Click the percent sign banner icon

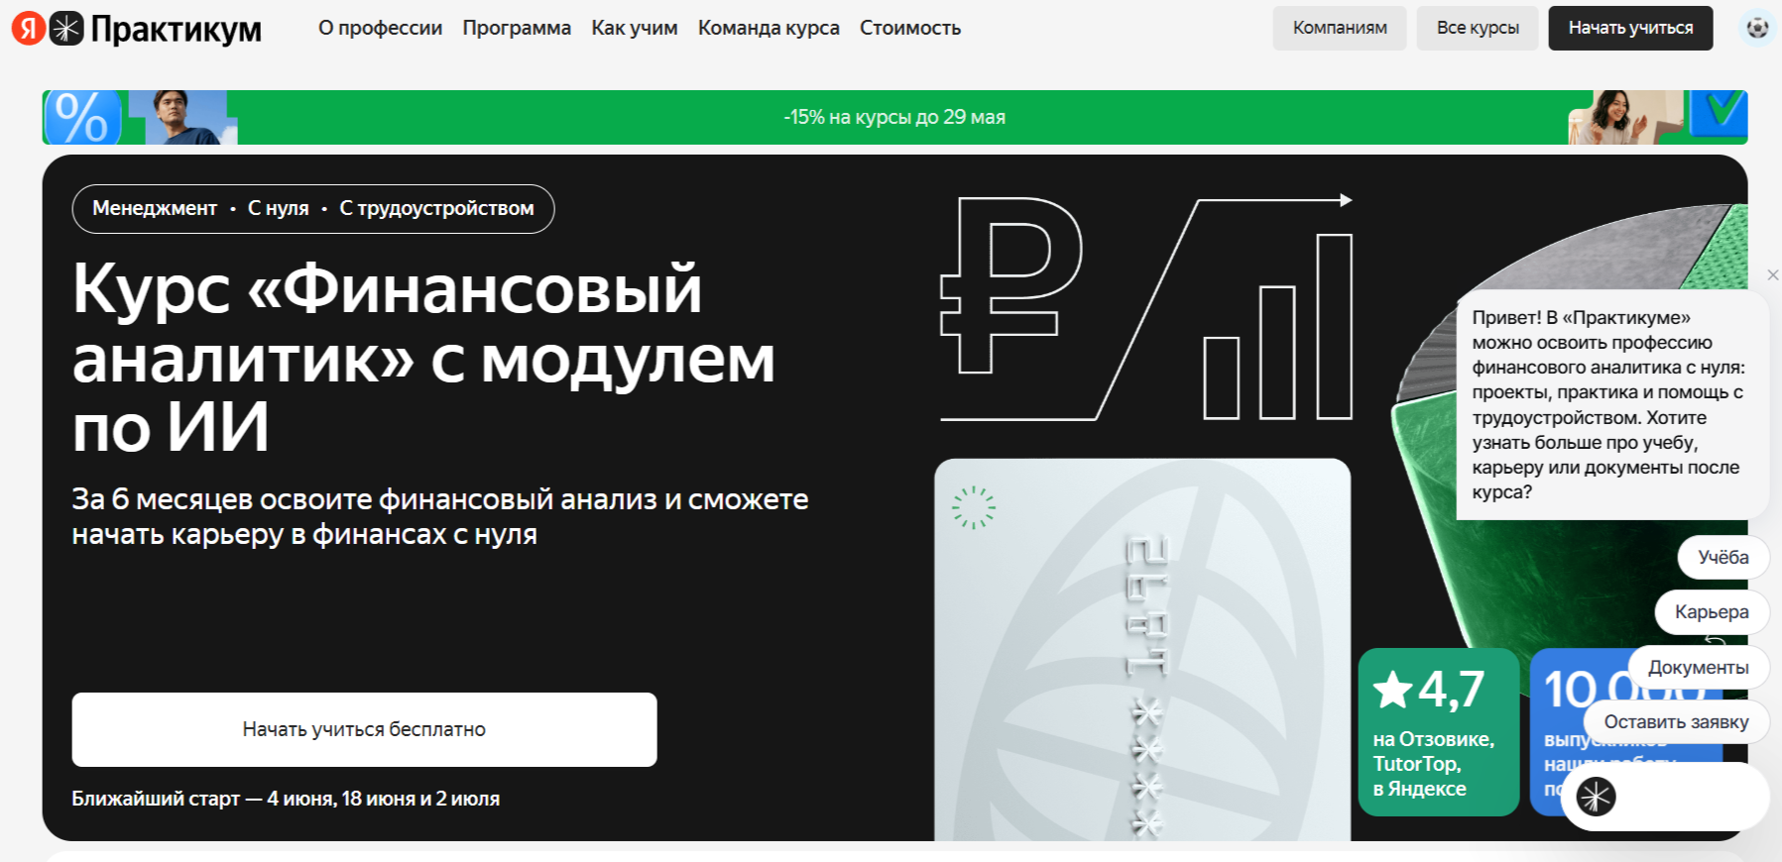click(x=82, y=118)
